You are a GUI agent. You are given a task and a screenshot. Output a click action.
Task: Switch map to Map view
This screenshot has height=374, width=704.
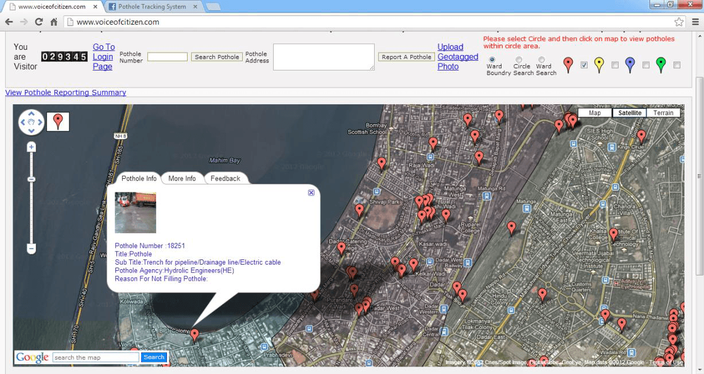pos(595,113)
